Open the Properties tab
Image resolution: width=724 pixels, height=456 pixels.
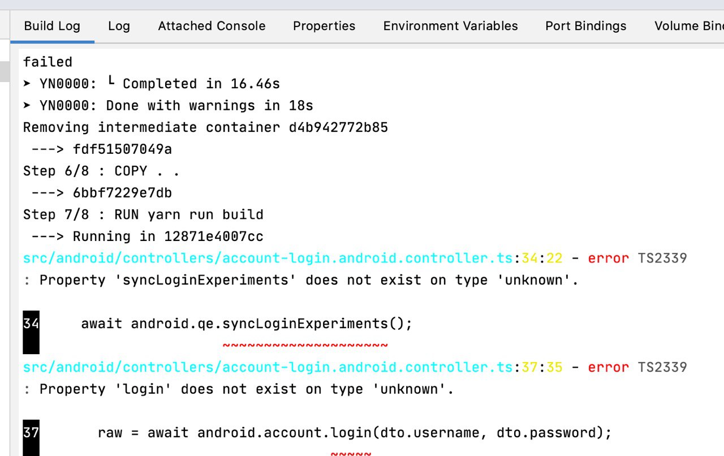tap(324, 26)
